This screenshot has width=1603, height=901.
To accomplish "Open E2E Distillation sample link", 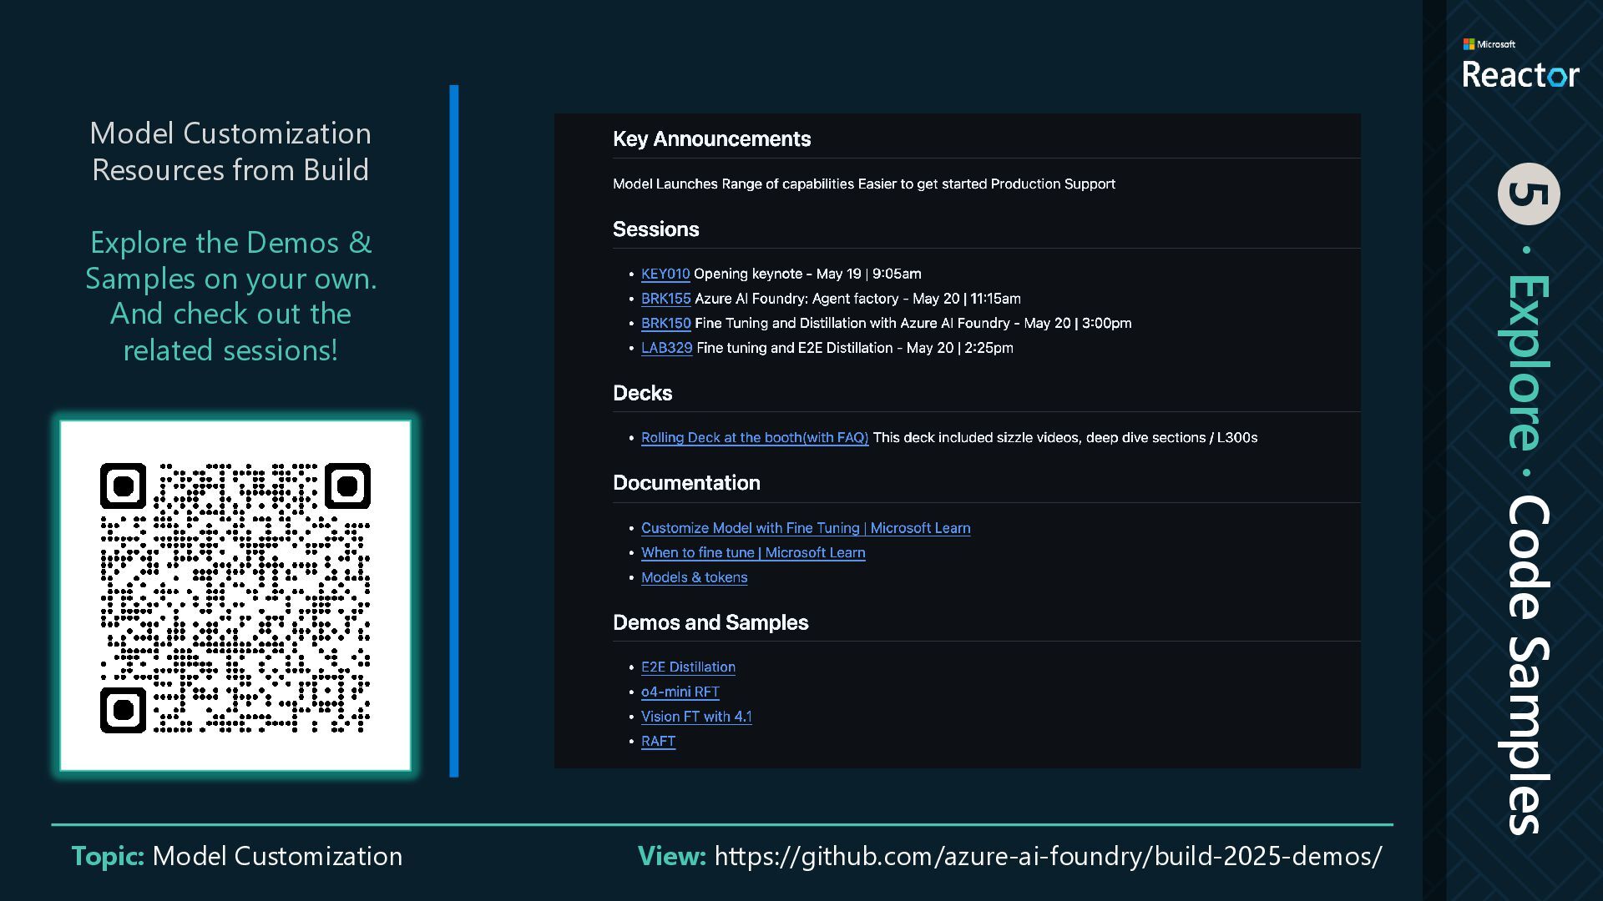I will click(688, 667).
